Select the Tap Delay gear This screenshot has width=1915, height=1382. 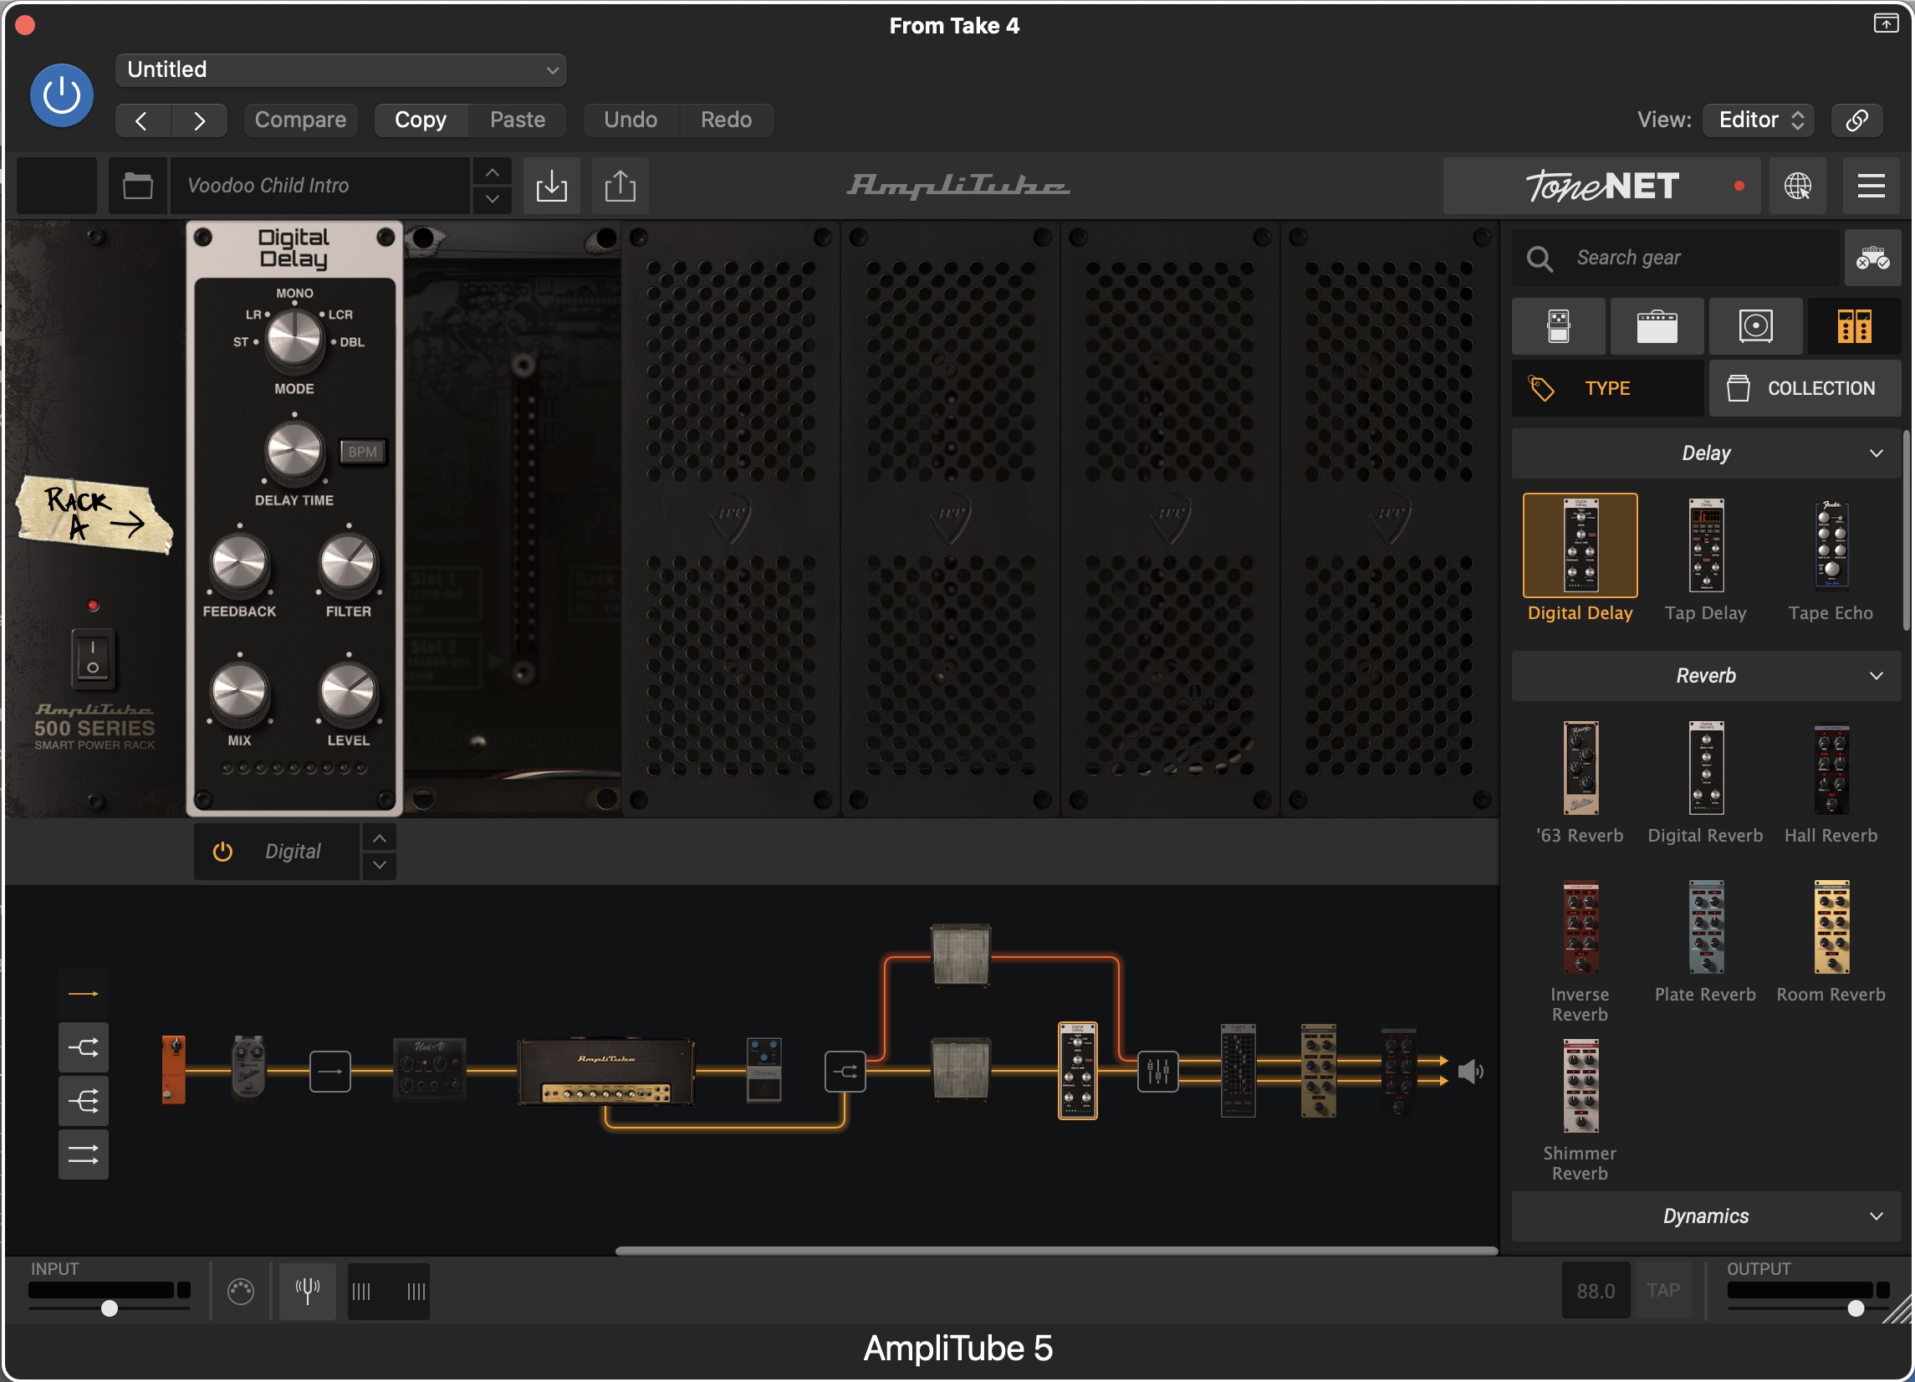[x=1706, y=545]
